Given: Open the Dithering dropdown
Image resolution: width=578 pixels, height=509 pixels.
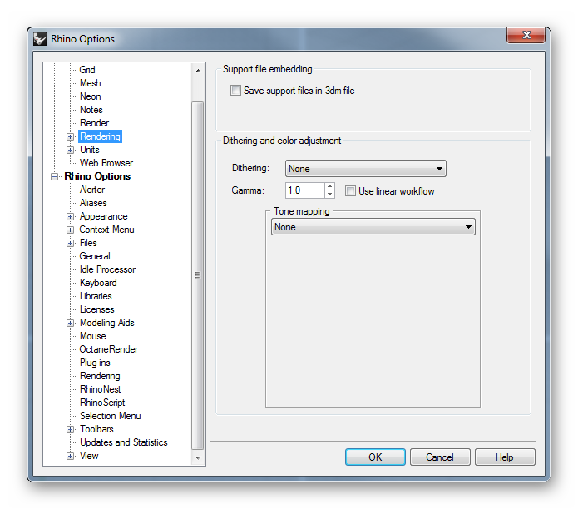Looking at the screenshot, I should pyautogui.click(x=366, y=169).
